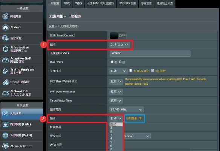Viewport: 220px width, 151px height.
Task: Open the 20/40 MHz bandwidth dropdown
Action: tap(126, 109)
